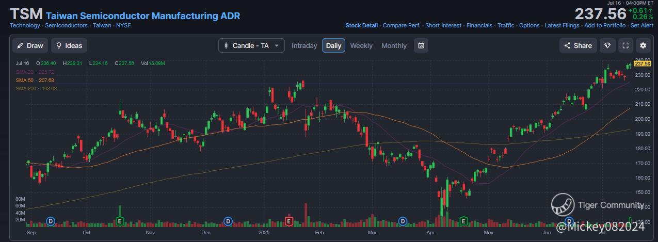The height and width of the screenshot is (242, 658).
Task: Switch to the Monthly timeframe
Action: pyautogui.click(x=394, y=45)
